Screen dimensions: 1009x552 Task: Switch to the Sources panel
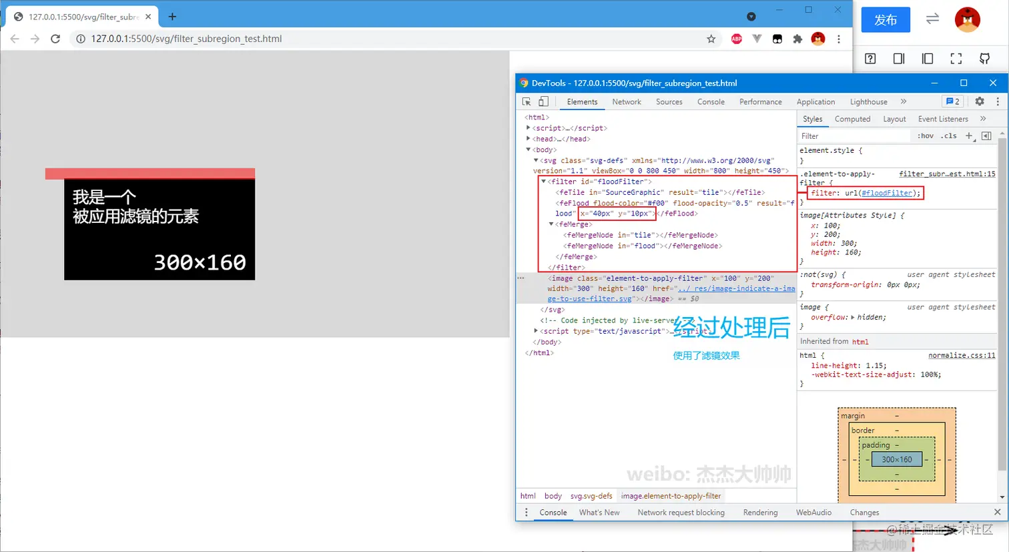[669, 101]
